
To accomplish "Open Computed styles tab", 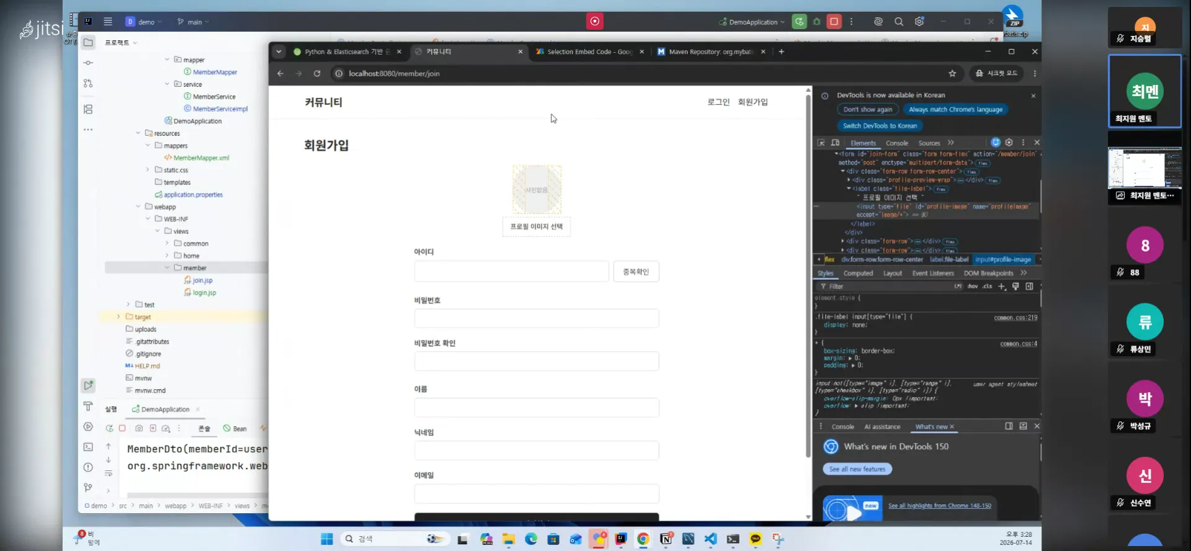I will point(858,274).
